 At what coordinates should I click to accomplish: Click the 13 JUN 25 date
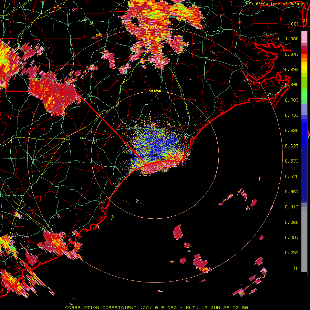click(216, 308)
